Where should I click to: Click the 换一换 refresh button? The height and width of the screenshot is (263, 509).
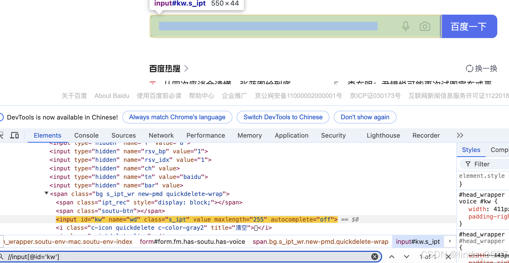[481, 68]
